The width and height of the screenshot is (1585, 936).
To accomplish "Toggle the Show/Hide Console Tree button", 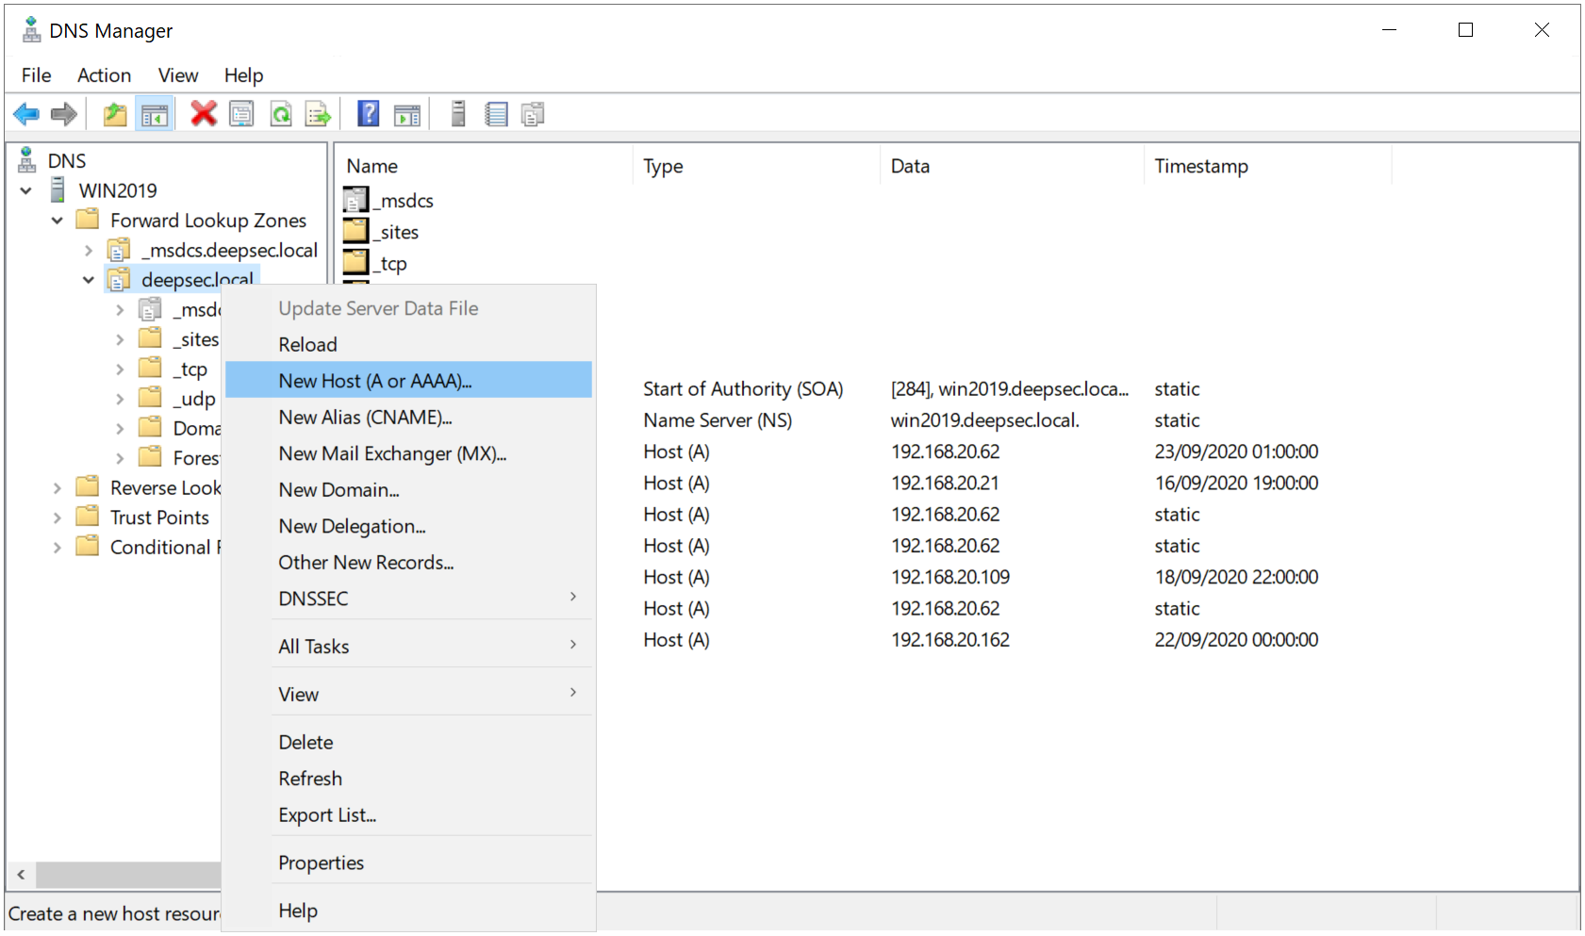I will click(x=155, y=115).
